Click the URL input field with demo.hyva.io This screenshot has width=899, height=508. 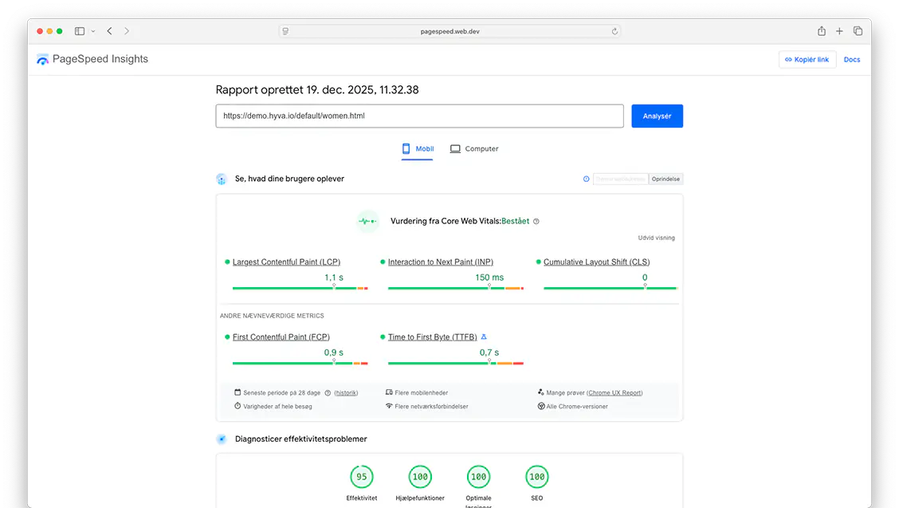[419, 116]
